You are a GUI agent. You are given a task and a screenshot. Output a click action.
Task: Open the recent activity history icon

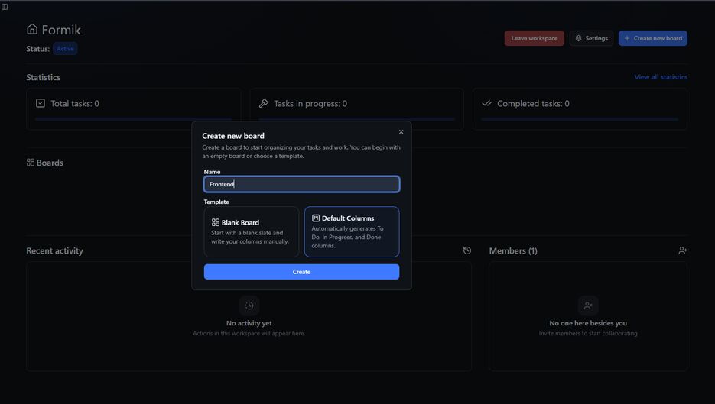click(467, 250)
